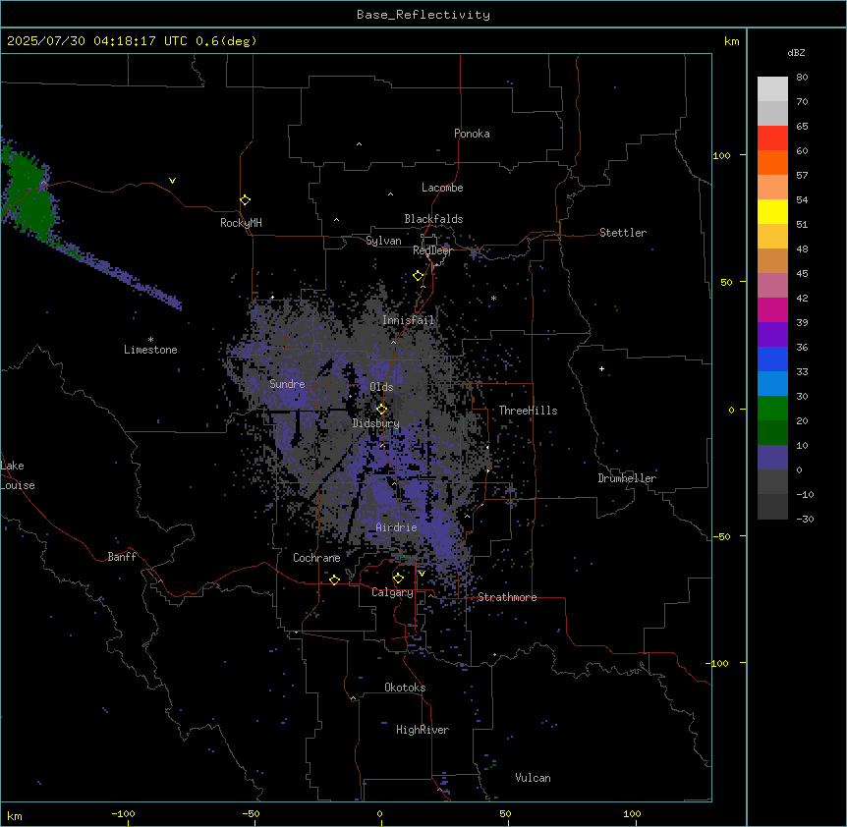This screenshot has height=827, width=847.
Task: Click the Airdrie city label
Action: [x=397, y=527]
